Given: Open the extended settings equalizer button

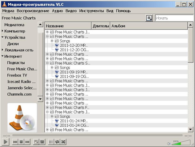Looking at the screenshot, I should click(x=42, y=142).
